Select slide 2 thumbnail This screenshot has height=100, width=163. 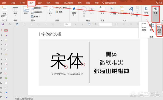[6, 35]
